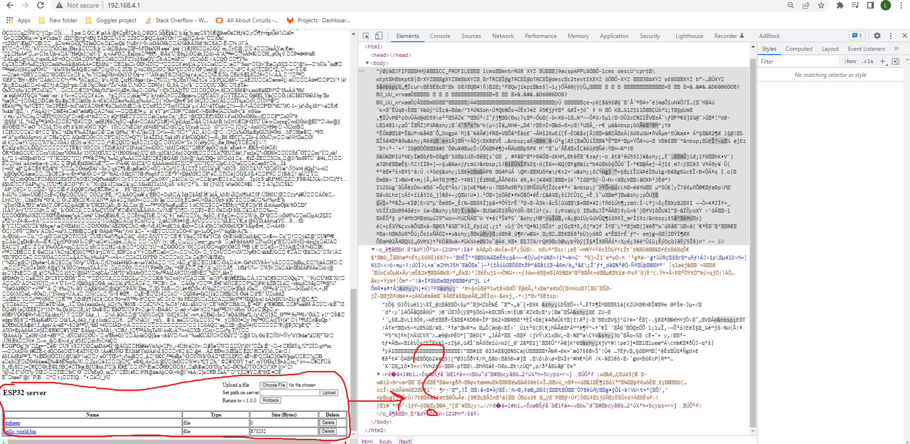Toggle the :hov element state panel

pyautogui.click(x=850, y=62)
